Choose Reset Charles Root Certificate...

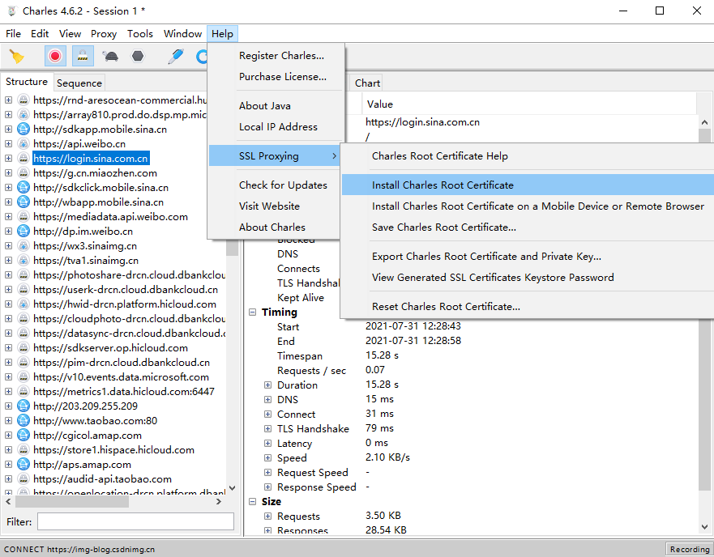(x=528, y=306)
